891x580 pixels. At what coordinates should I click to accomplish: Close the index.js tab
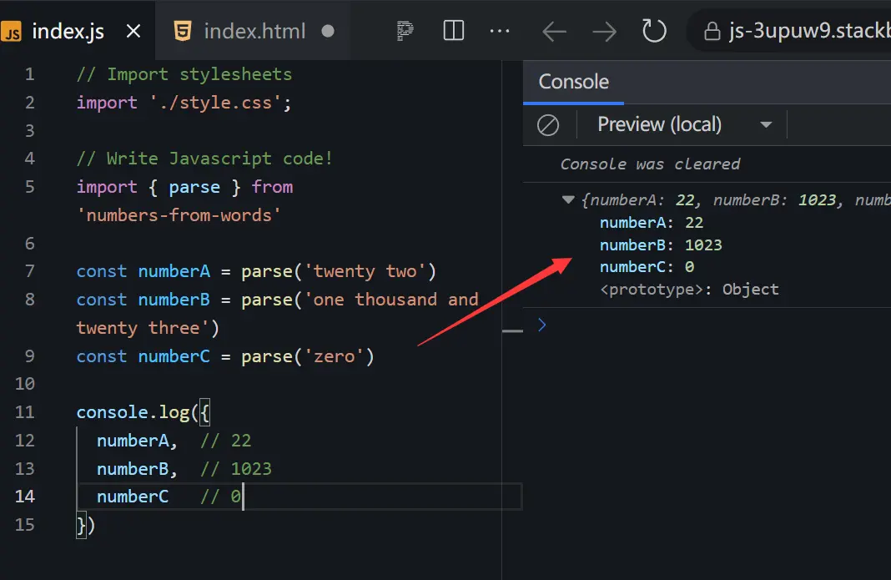point(133,32)
